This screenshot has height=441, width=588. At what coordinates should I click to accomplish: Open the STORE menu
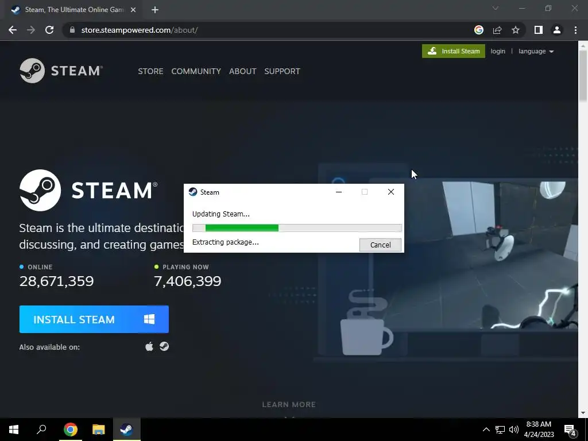pos(150,71)
